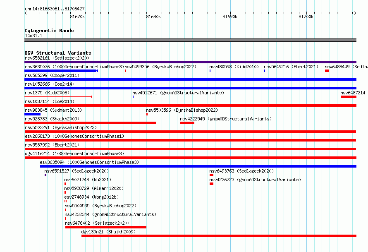Click the 81670k ruler tick label
The width and height of the screenshot is (368, 252).
click(x=77, y=17)
